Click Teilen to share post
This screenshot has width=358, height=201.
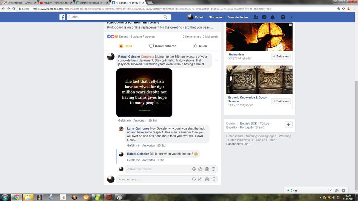coord(200,46)
